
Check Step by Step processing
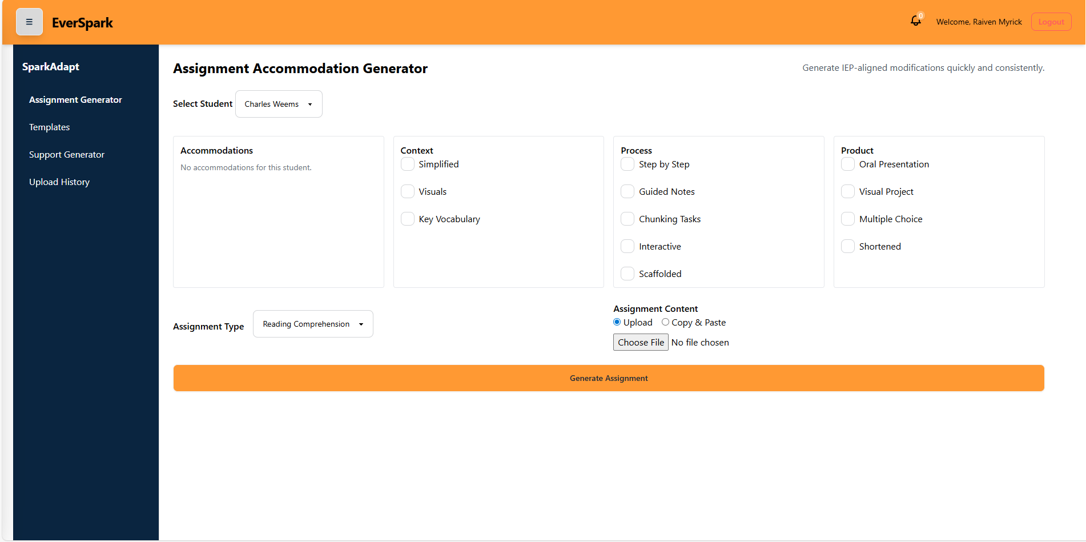pos(627,164)
